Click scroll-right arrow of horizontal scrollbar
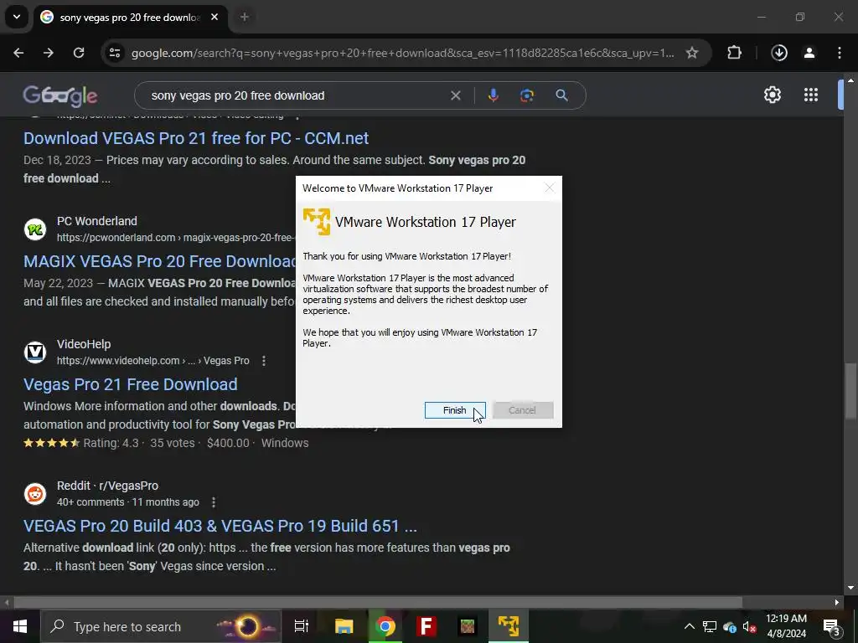The height and width of the screenshot is (643, 858). [837, 603]
